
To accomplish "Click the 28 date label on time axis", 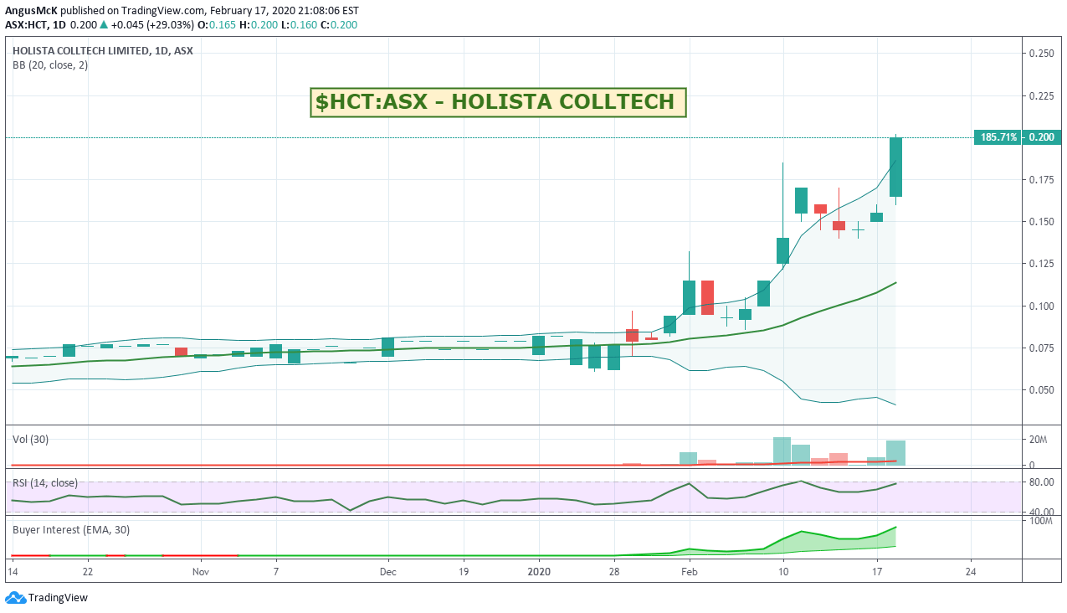I will click(x=614, y=571).
